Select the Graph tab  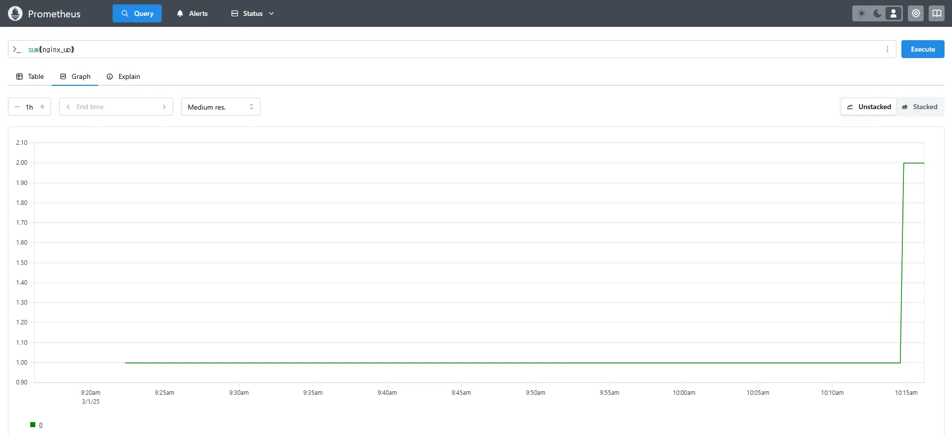click(75, 76)
